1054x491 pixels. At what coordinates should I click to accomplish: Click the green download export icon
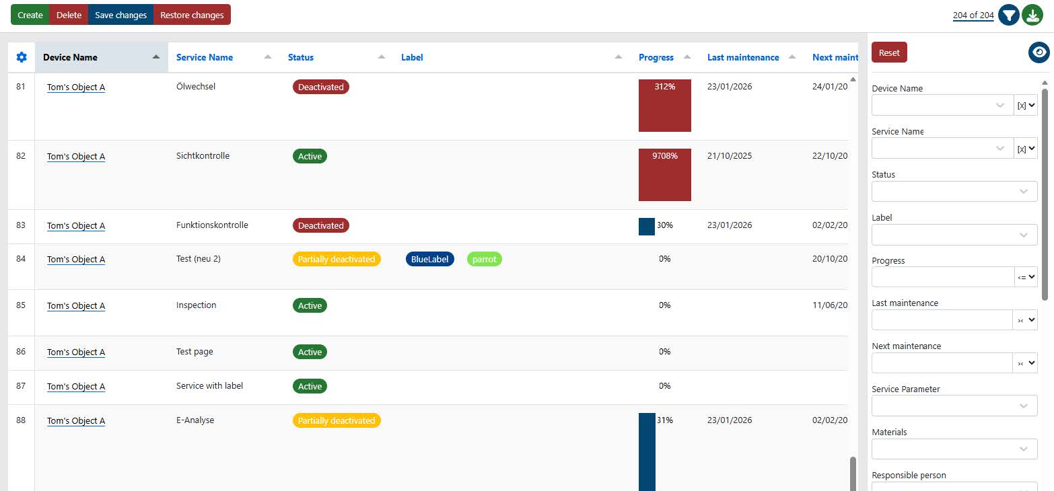(x=1032, y=15)
